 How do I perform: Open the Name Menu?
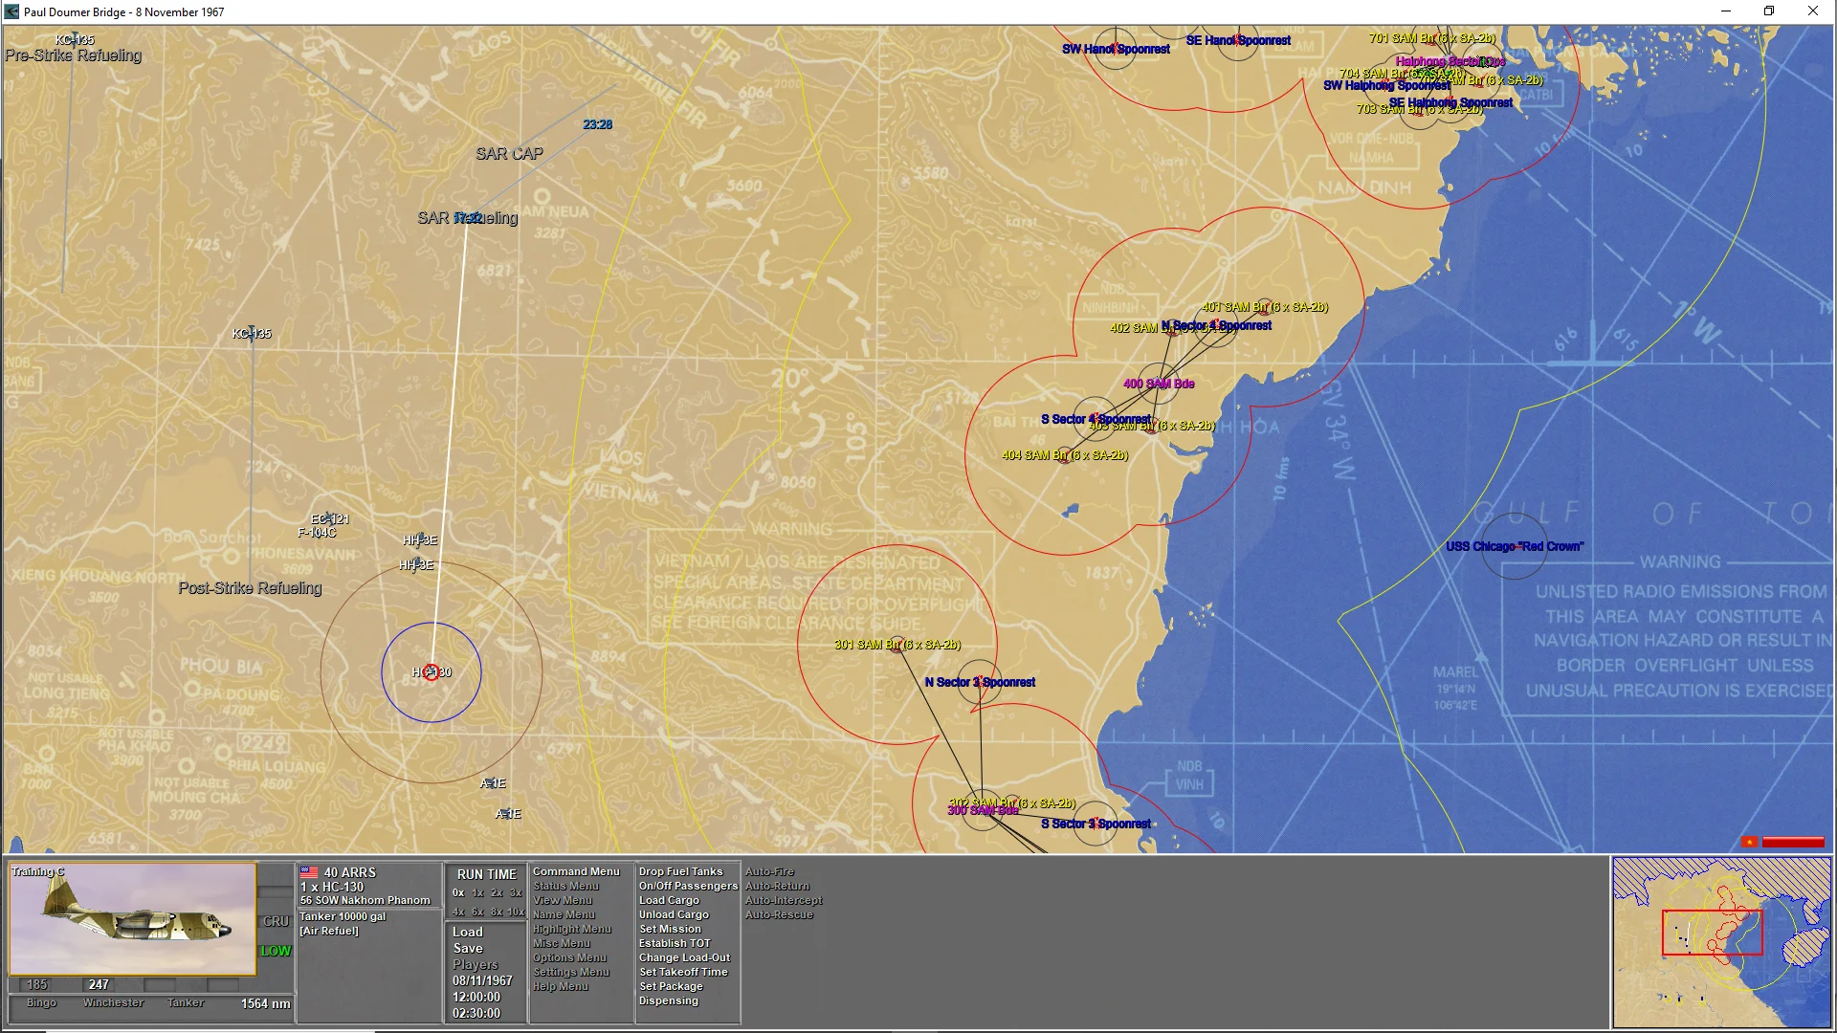[x=564, y=914]
